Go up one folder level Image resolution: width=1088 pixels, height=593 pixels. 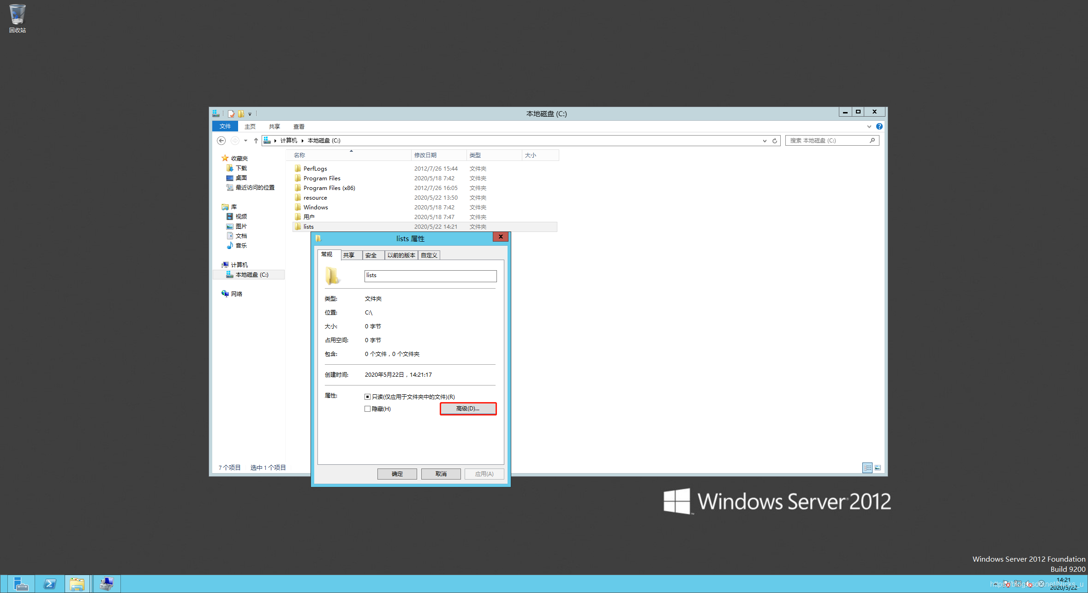256,141
